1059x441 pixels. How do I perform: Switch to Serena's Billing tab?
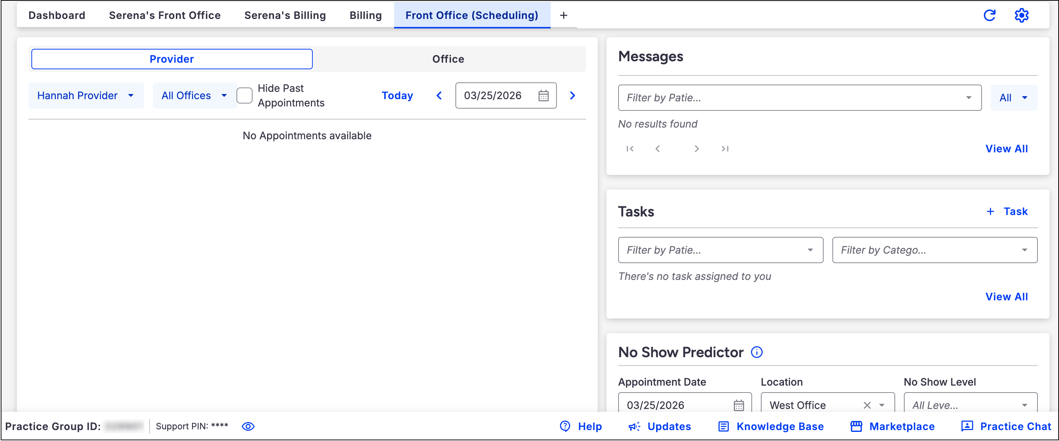(x=285, y=15)
